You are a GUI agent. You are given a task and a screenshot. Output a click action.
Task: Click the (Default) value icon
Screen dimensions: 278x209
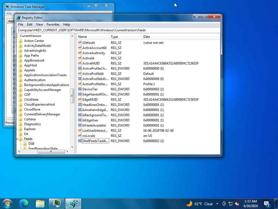tap(80, 43)
